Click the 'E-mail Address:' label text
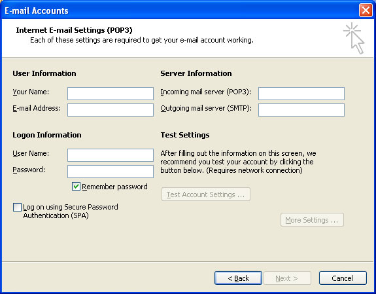 pyautogui.click(x=37, y=108)
